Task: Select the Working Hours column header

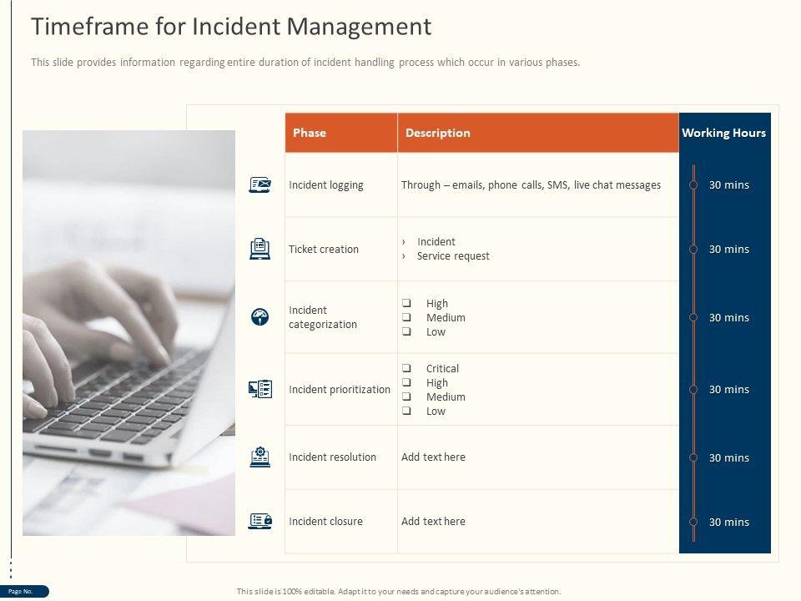Action: [724, 133]
